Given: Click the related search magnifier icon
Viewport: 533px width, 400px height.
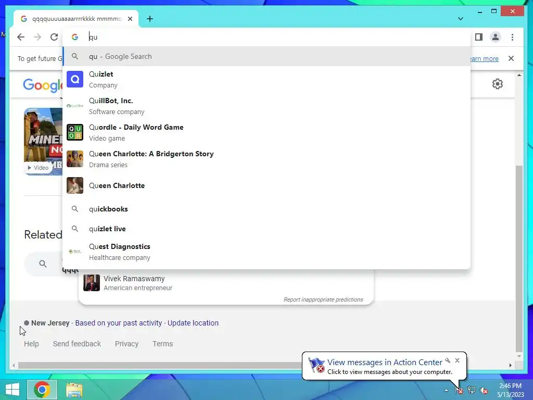Looking at the screenshot, I should click(x=43, y=264).
